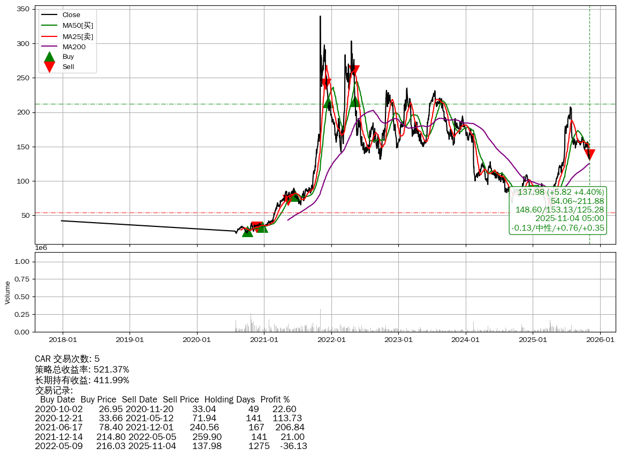Screen dimensions: 621x456
Task: Click the green buy marker near mid-2021
Action: pyautogui.click(x=295, y=196)
